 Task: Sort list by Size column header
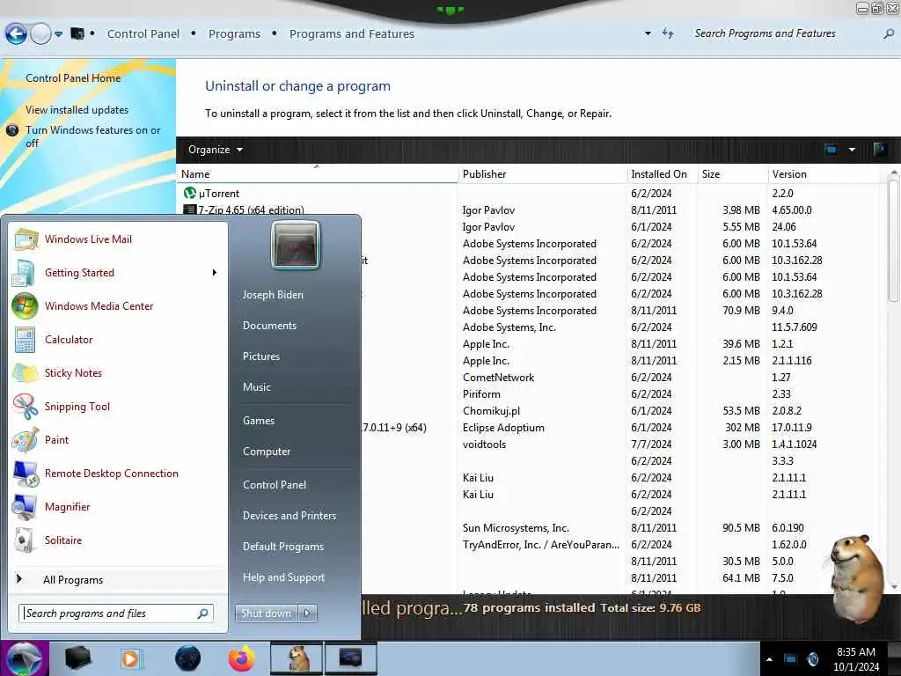(x=732, y=174)
